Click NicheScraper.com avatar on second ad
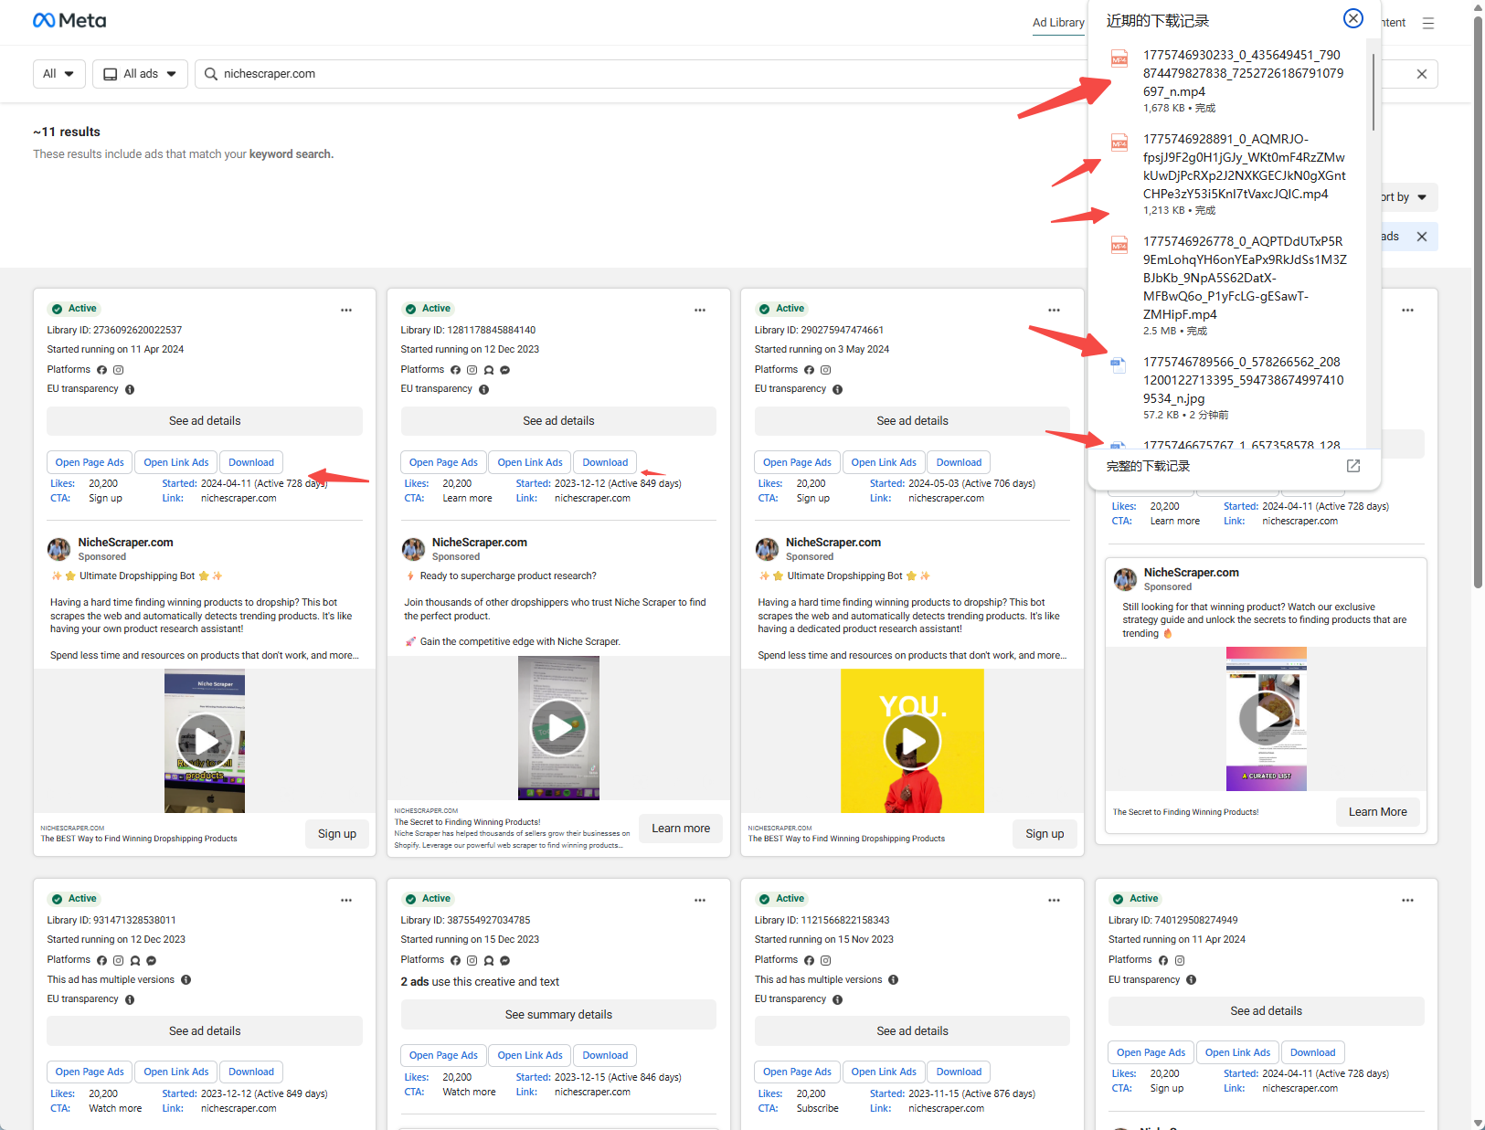The image size is (1485, 1130). point(413,549)
